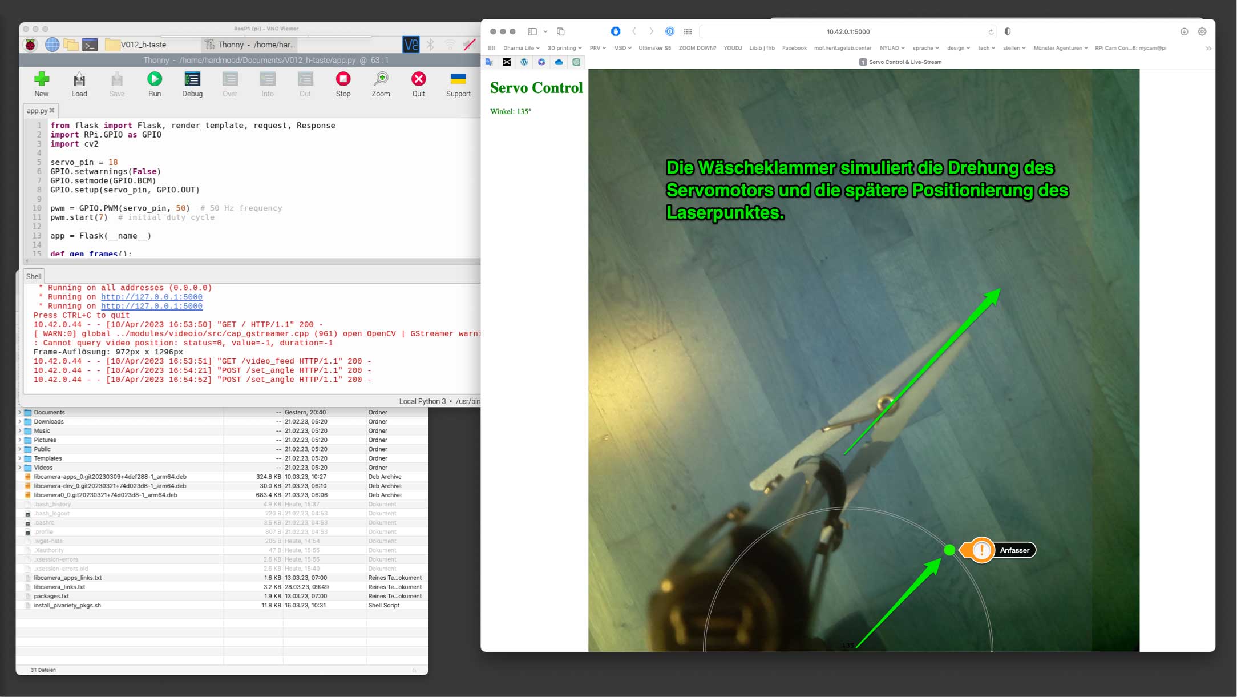Screen dimensions: 1237x697
Task: Open the terminal icon in Pi taskbar
Action: [x=90, y=45]
